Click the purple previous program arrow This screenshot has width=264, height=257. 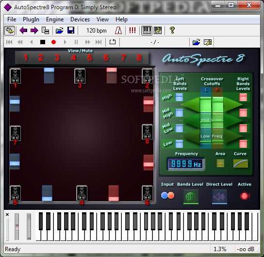point(23,31)
